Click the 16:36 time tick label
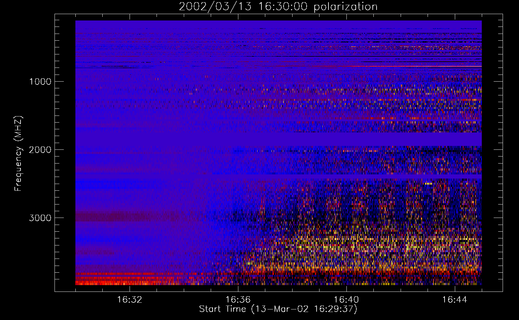Image resolution: width=519 pixels, height=320 pixels. pos(238,300)
